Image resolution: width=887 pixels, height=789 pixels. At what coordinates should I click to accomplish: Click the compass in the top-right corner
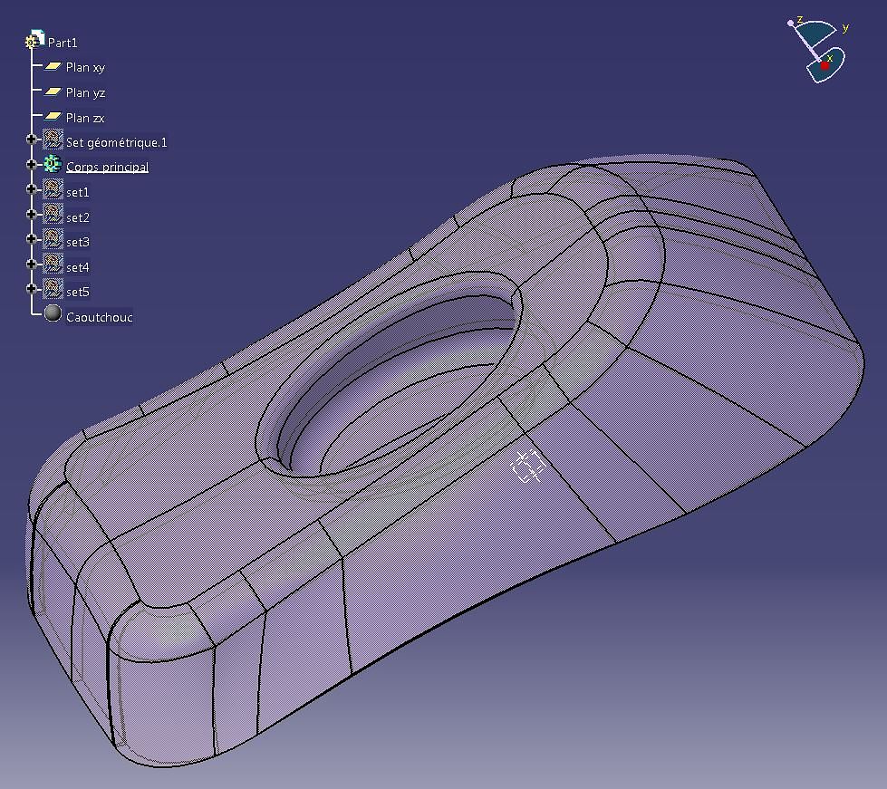pos(818,51)
